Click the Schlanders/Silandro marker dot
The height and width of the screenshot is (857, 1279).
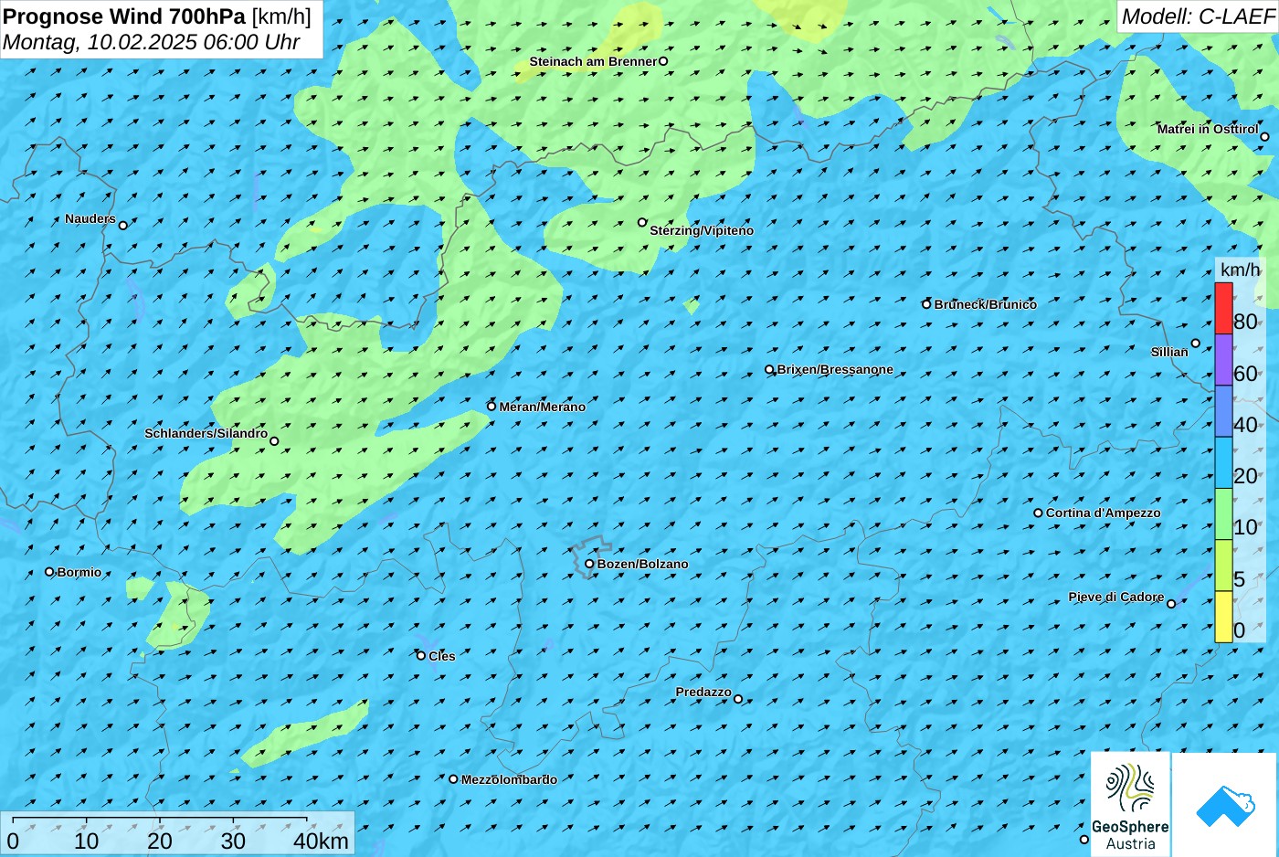(274, 441)
